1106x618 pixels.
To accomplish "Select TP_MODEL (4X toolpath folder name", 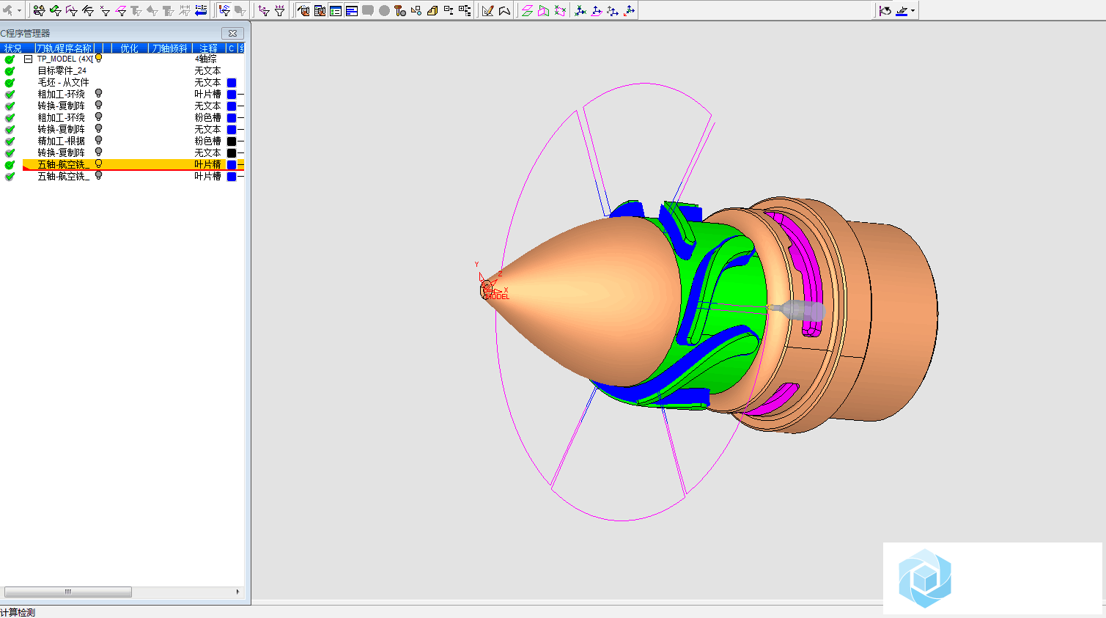I will click(64, 59).
